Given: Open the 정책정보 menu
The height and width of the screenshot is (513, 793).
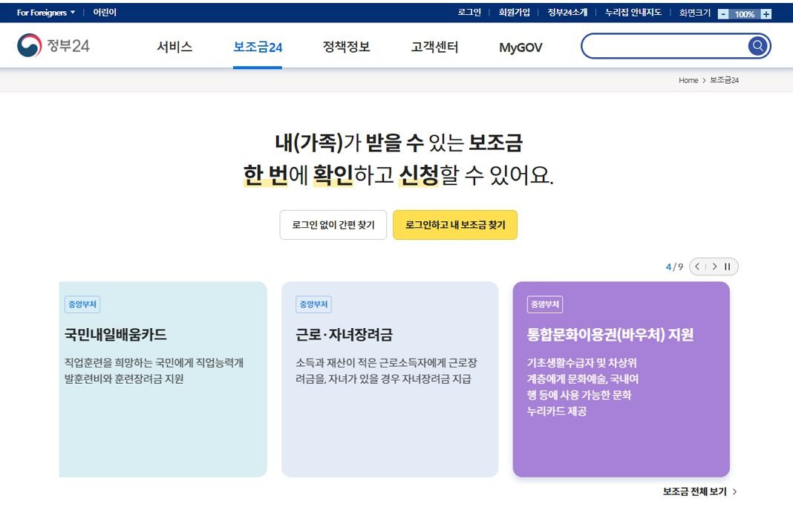Looking at the screenshot, I should (x=345, y=46).
